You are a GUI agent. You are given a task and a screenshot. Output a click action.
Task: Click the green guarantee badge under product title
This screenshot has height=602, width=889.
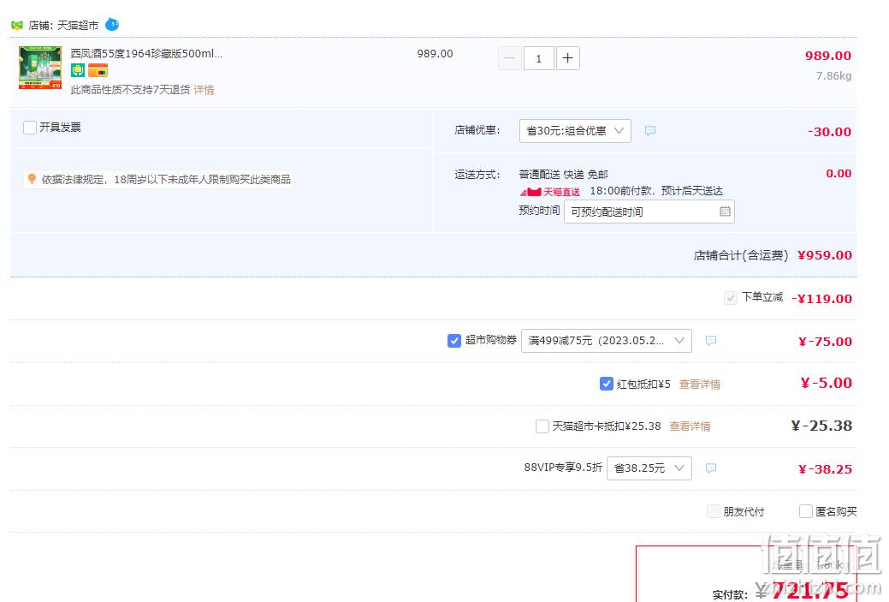[x=78, y=70]
